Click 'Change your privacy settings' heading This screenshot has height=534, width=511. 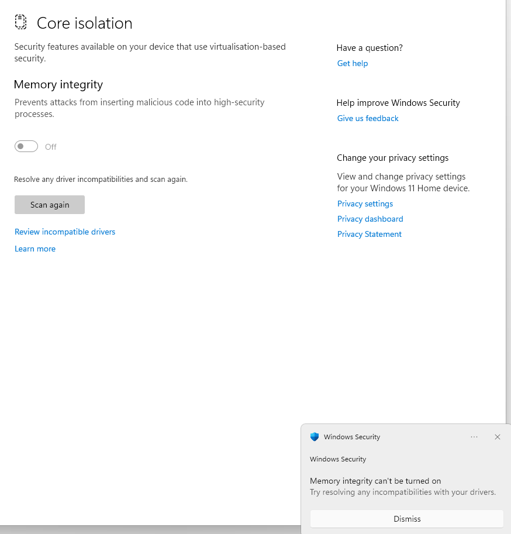(x=392, y=158)
